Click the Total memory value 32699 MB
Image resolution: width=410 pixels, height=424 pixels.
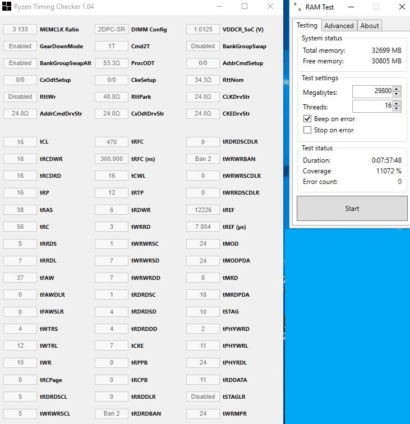pyautogui.click(x=386, y=50)
